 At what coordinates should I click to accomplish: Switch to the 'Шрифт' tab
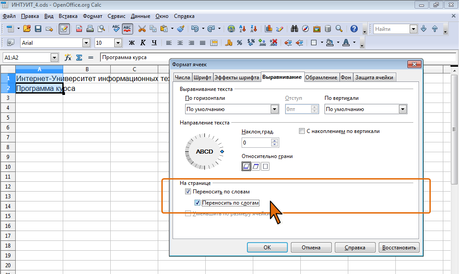(202, 77)
